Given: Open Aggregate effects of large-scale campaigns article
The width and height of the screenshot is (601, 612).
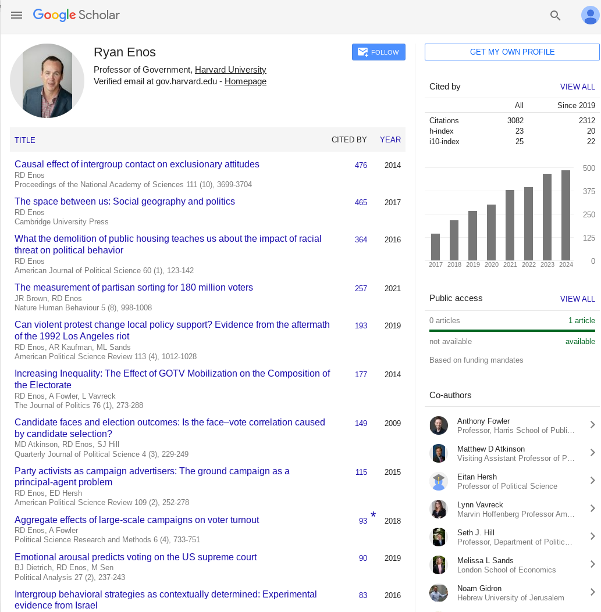Looking at the screenshot, I should (137, 520).
